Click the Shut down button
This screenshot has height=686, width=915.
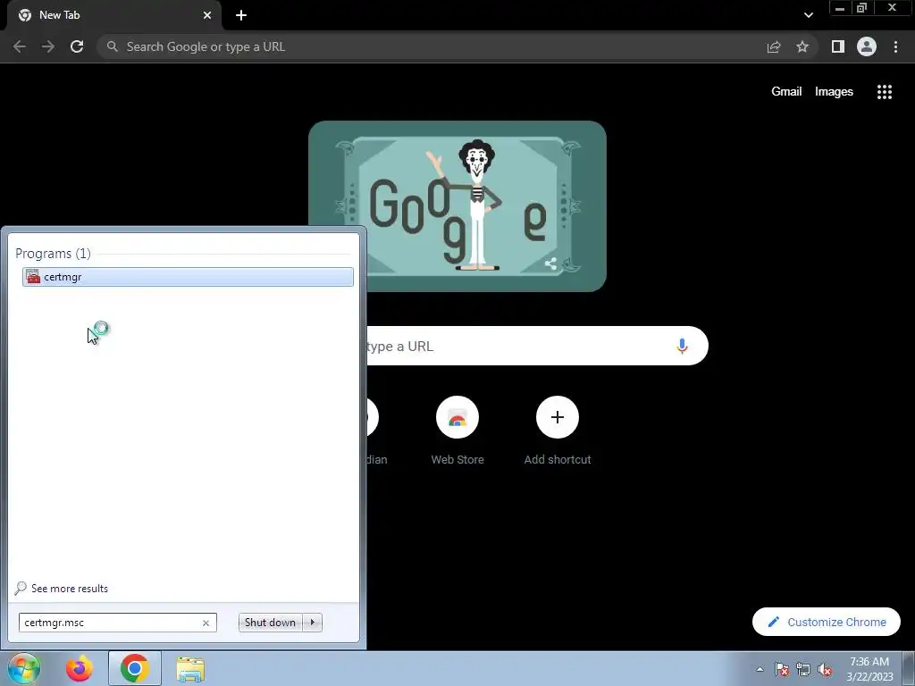point(270,623)
